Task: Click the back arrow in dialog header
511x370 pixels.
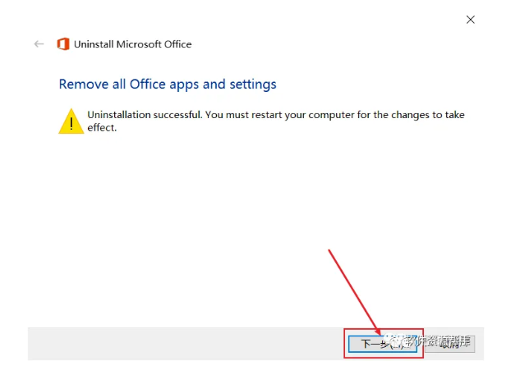Action: point(39,44)
